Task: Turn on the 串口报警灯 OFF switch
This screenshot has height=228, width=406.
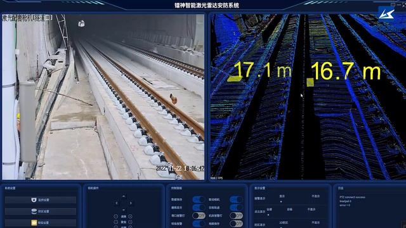Action: click(199, 215)
